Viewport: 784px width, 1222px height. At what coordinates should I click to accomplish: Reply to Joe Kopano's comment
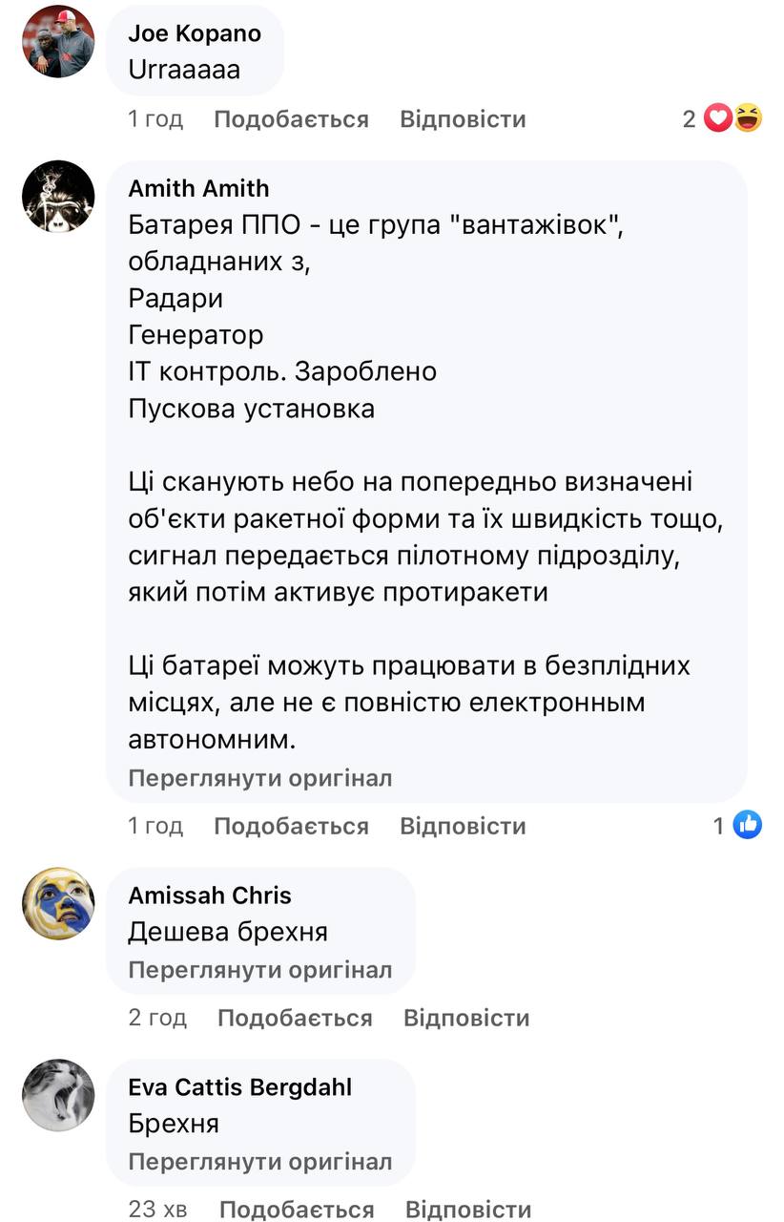(x=463, y=119)
